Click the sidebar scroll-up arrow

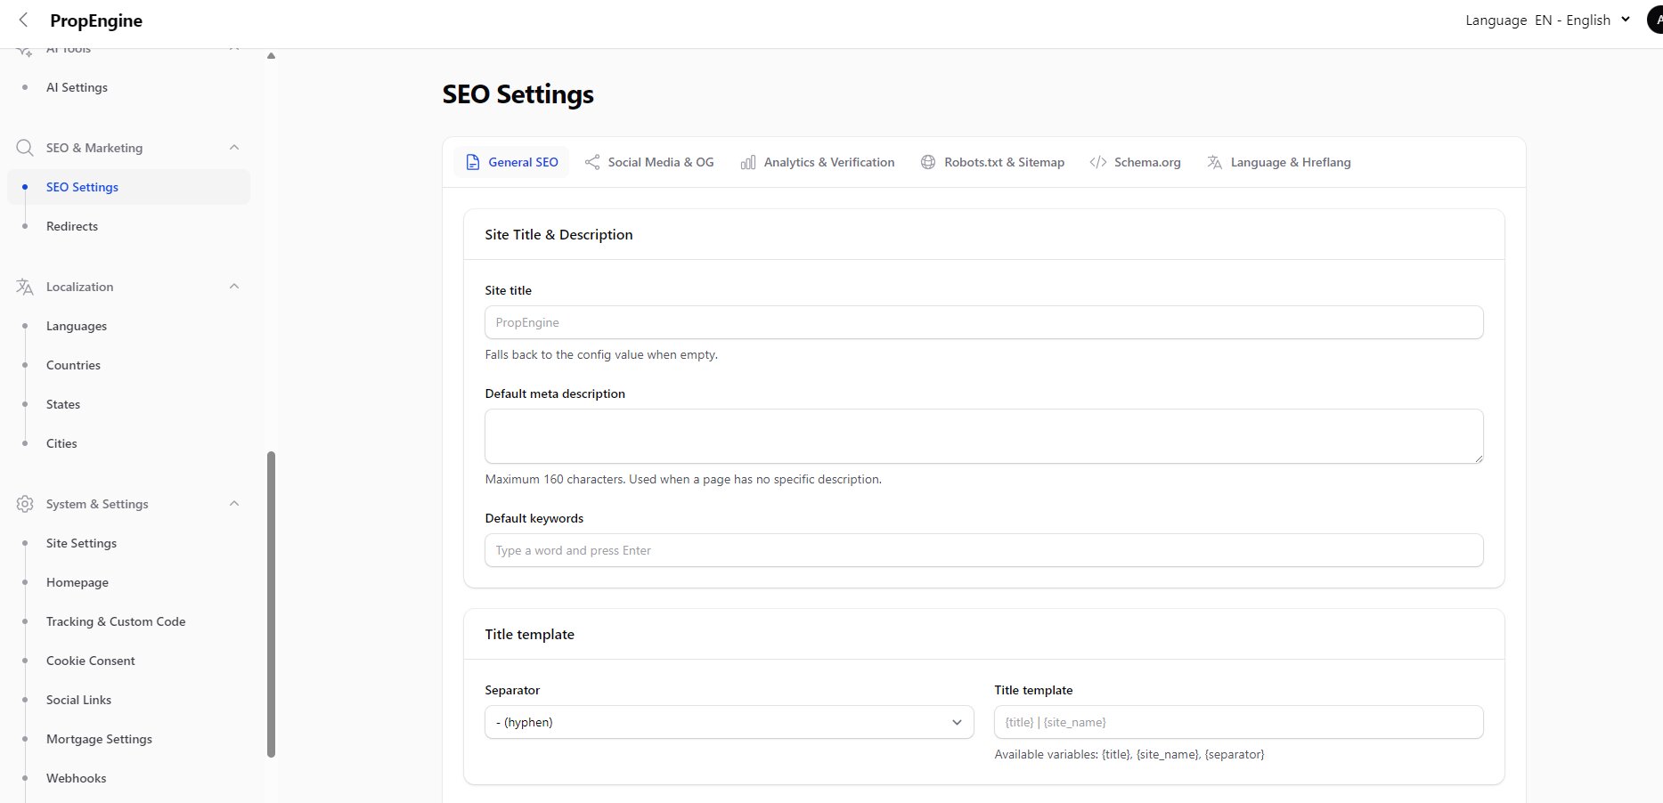point(271,56)
